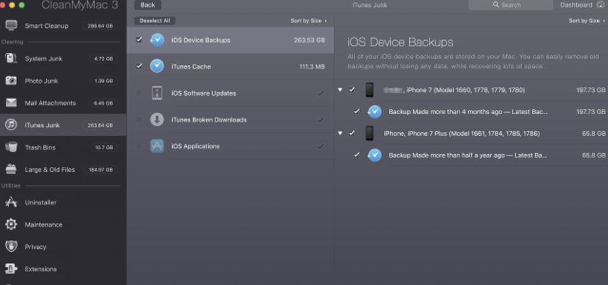This screenshot has width=608, height=285.
Task: Open Maintenance utility
Action: pos(63,224)
